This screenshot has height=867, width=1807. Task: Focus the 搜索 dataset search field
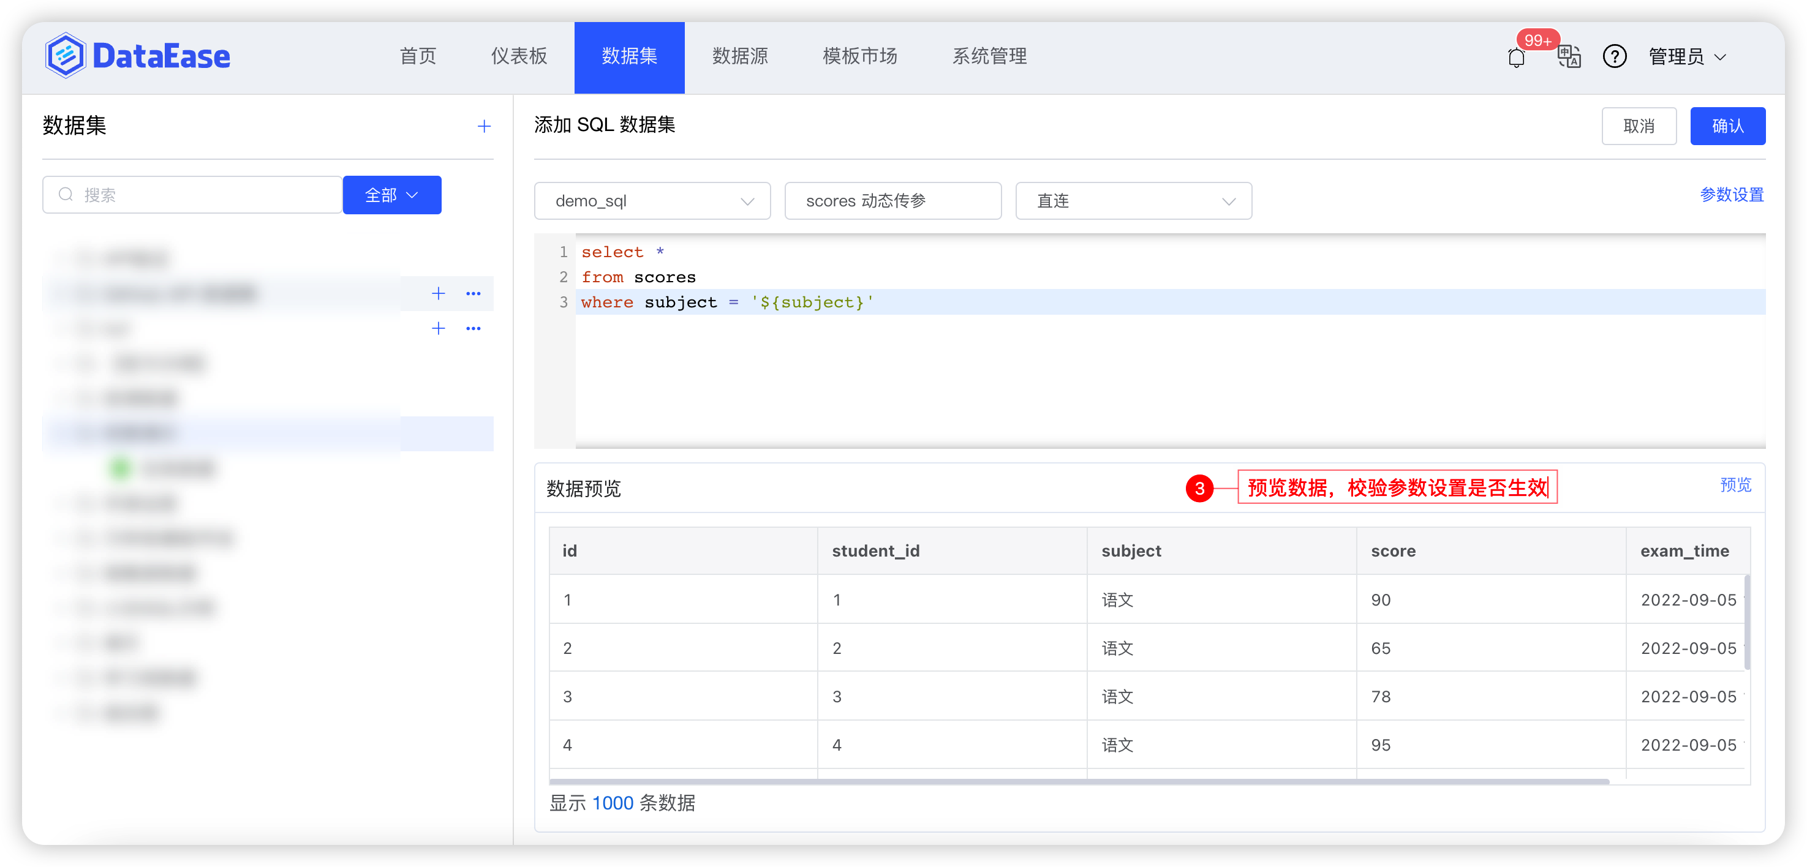click(192, 194)
